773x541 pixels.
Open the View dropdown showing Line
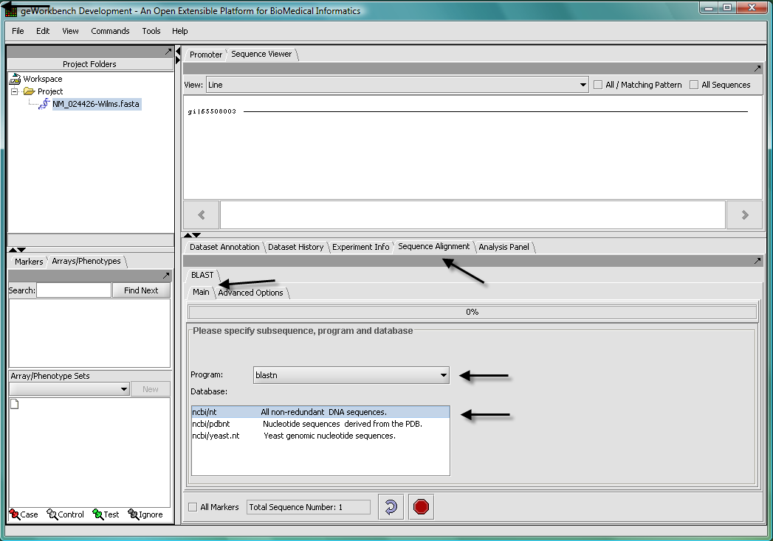(396, 85)
